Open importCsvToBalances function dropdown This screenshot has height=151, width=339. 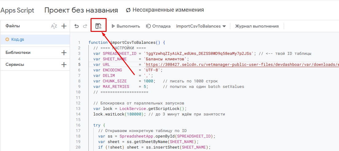coord(201,26)
